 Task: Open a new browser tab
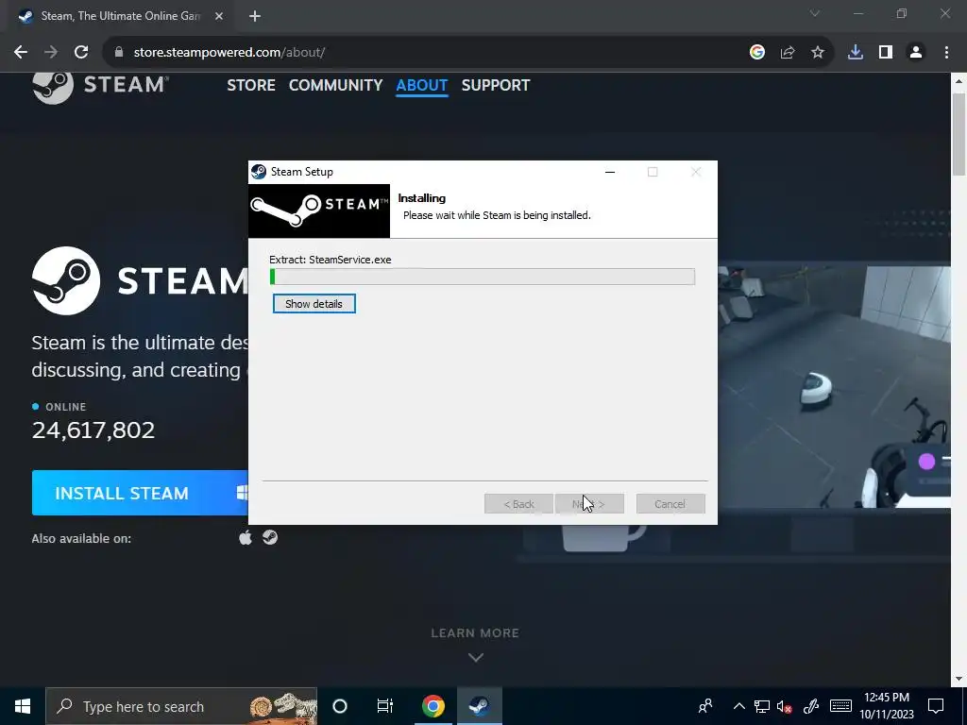(x=255, y=16)
